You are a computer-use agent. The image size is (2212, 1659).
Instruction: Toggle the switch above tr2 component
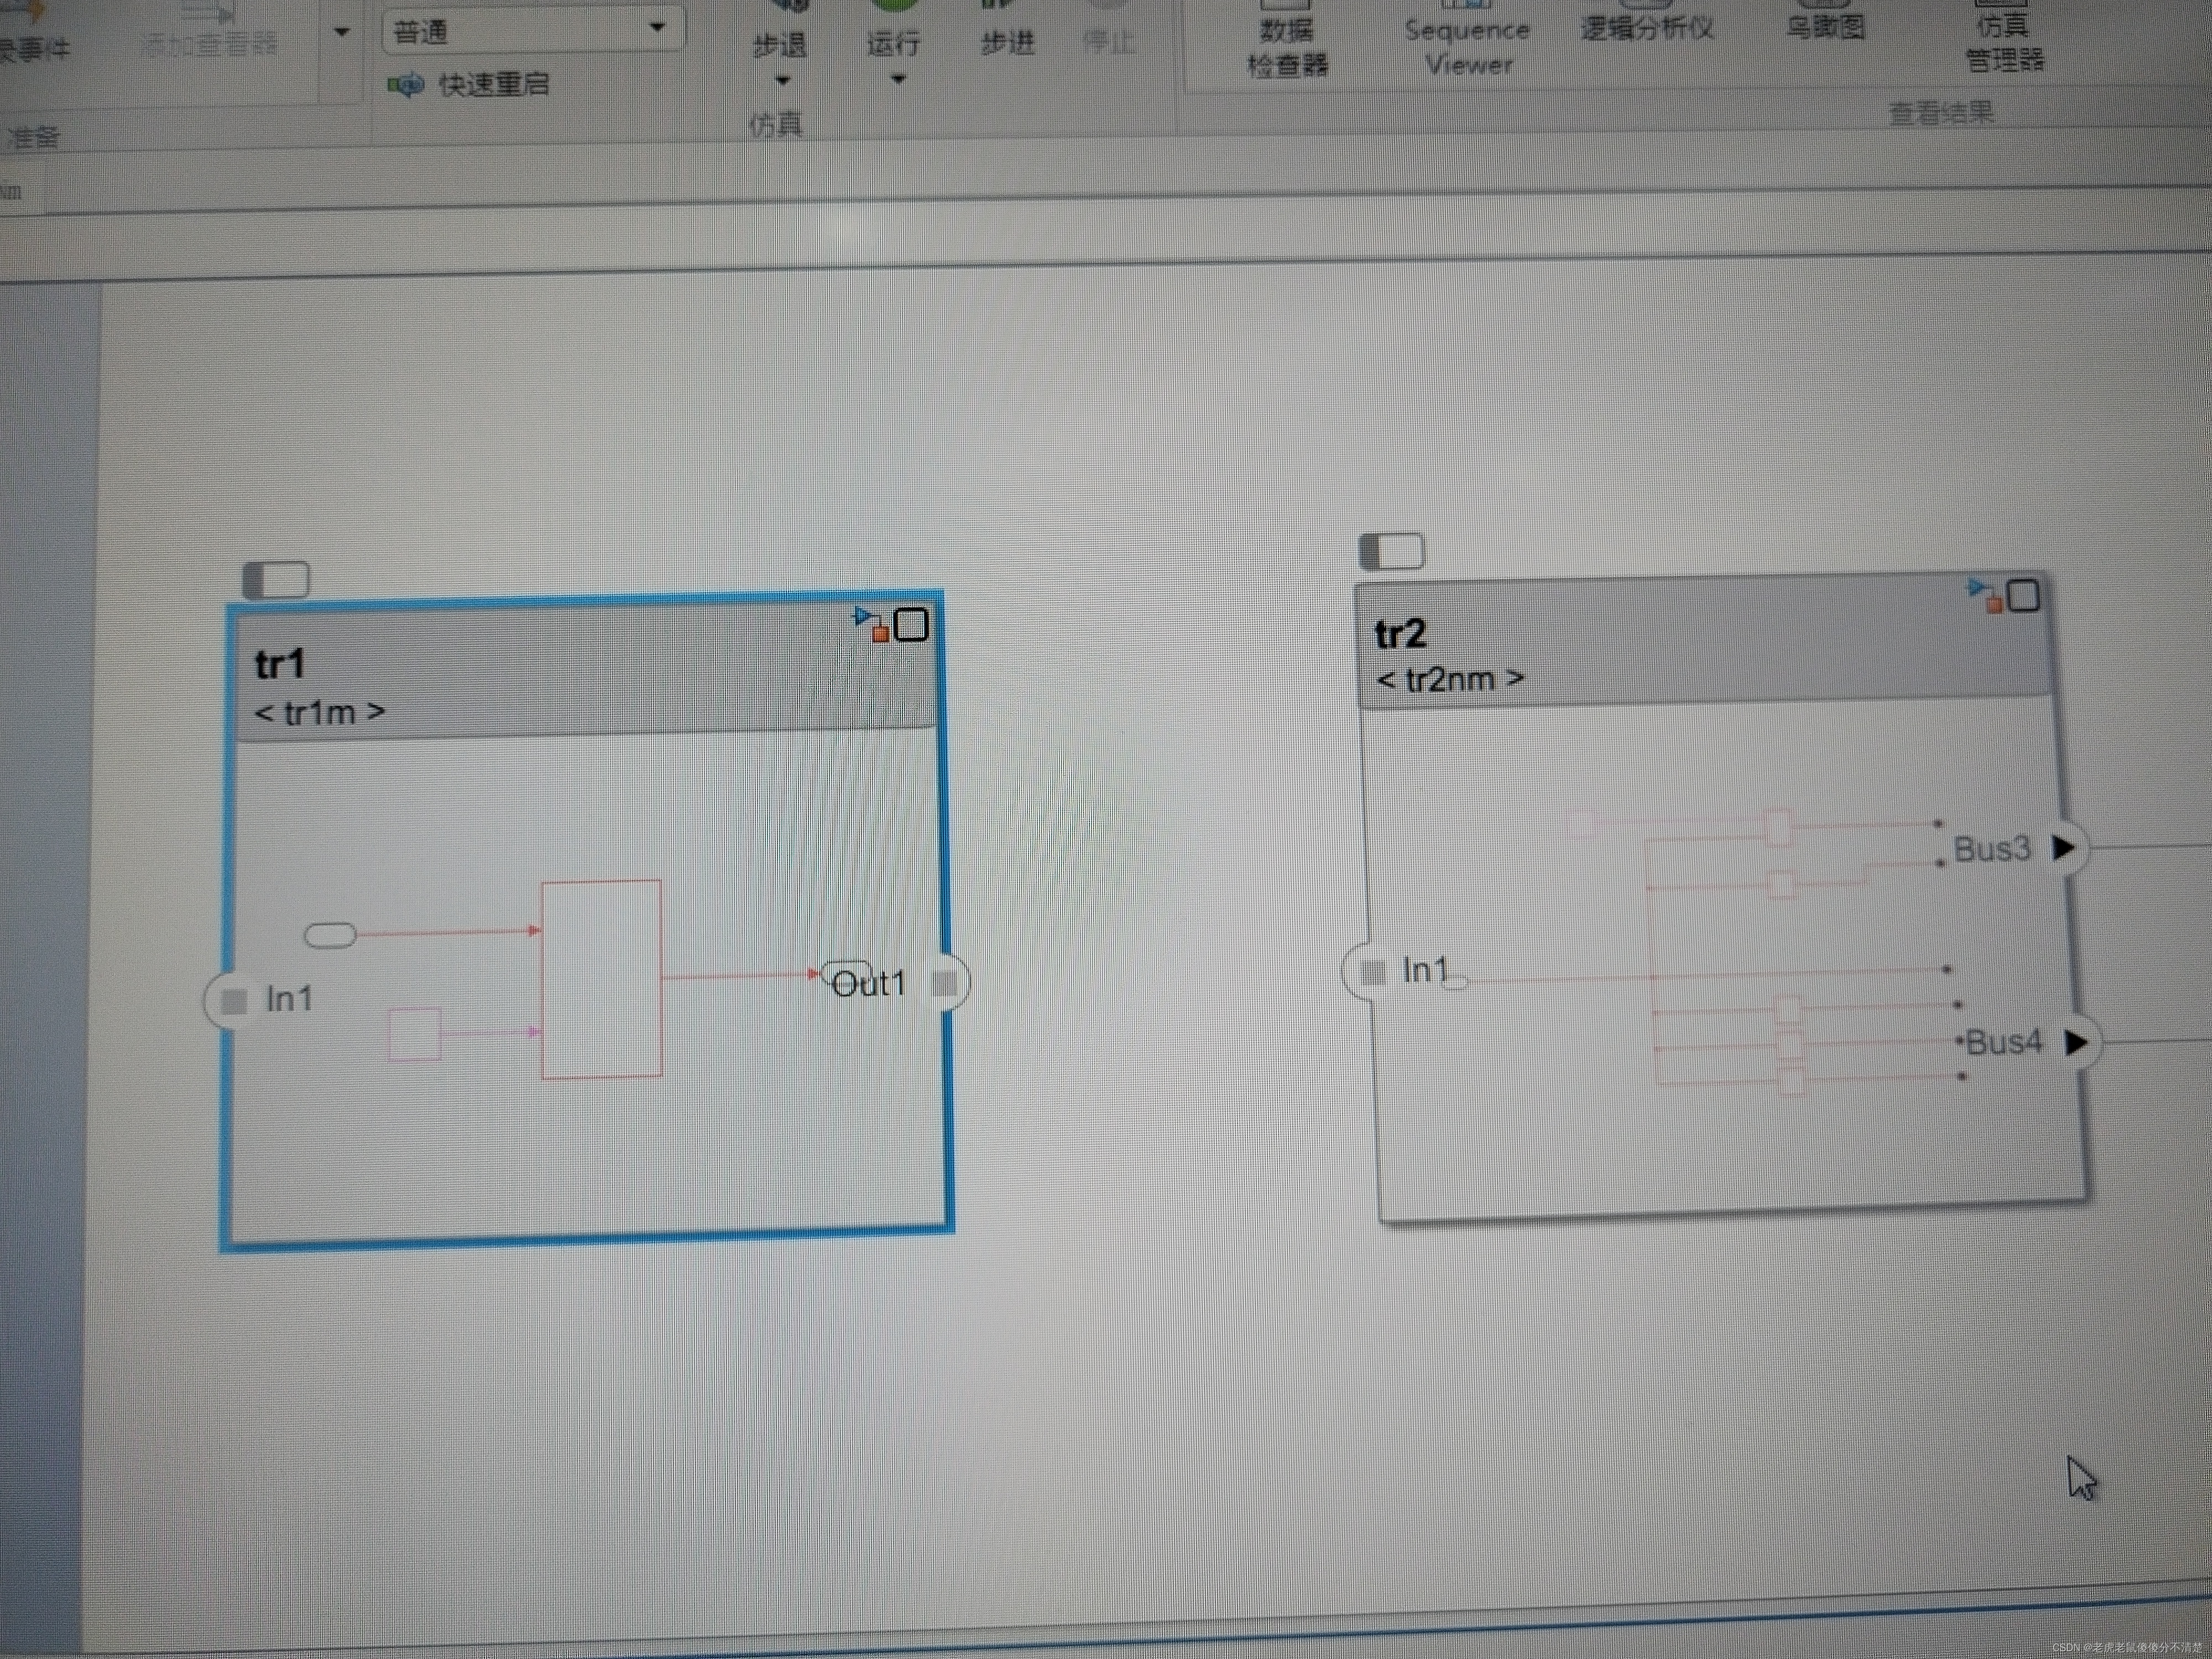(x=1392, y=551)
